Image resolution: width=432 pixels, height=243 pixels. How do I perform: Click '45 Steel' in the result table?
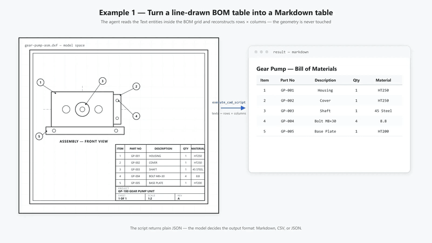pos(383,111)
